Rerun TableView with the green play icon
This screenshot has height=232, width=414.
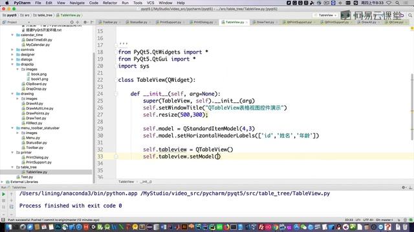point(4,194)
